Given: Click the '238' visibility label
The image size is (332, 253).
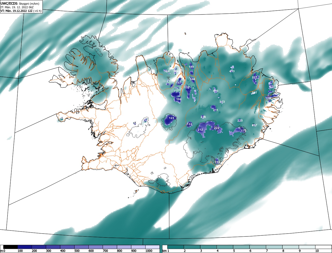Looking at the screenshot, I should coord(203,117).
